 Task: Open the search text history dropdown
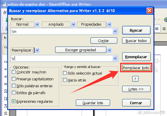[x=115, y=31]
